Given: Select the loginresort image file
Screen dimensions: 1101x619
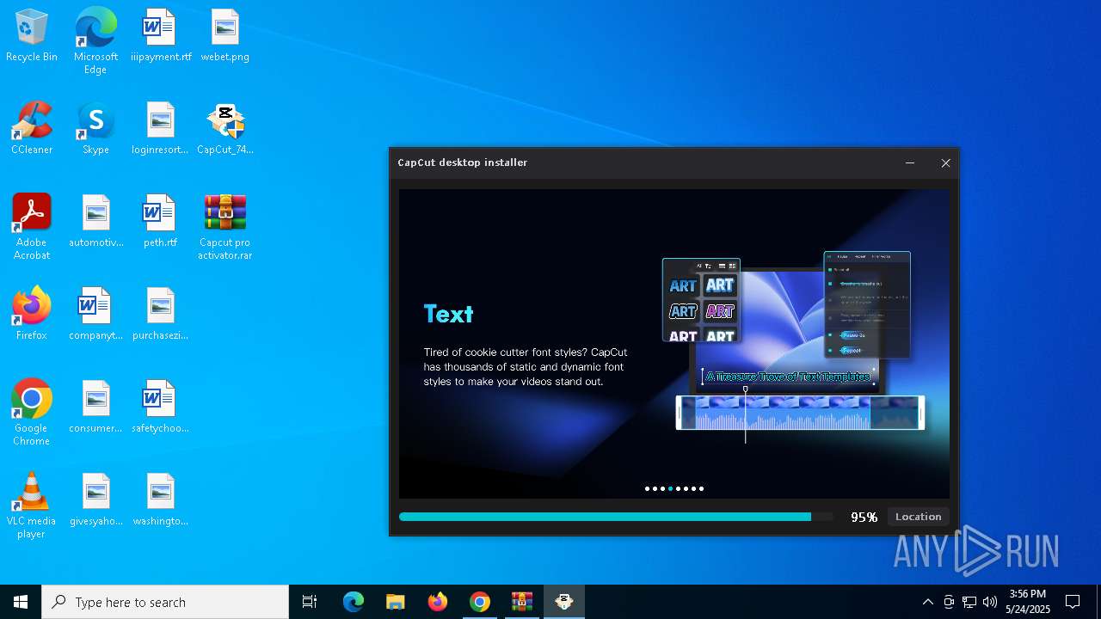Looking at the screenshot, I should click(x=161, y=128).
